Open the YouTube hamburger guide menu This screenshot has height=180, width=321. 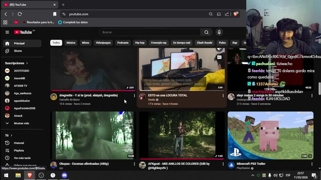pyautogui.click(x=7, y=32)
